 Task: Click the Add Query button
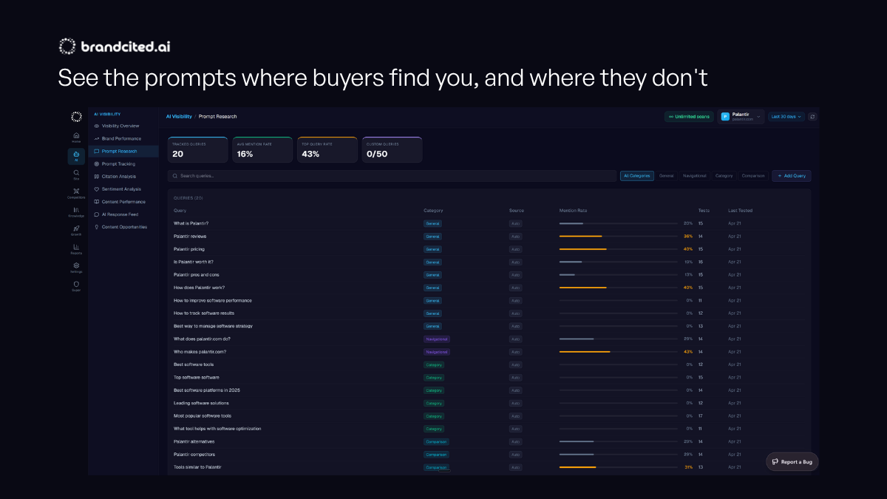coord(791,176)
